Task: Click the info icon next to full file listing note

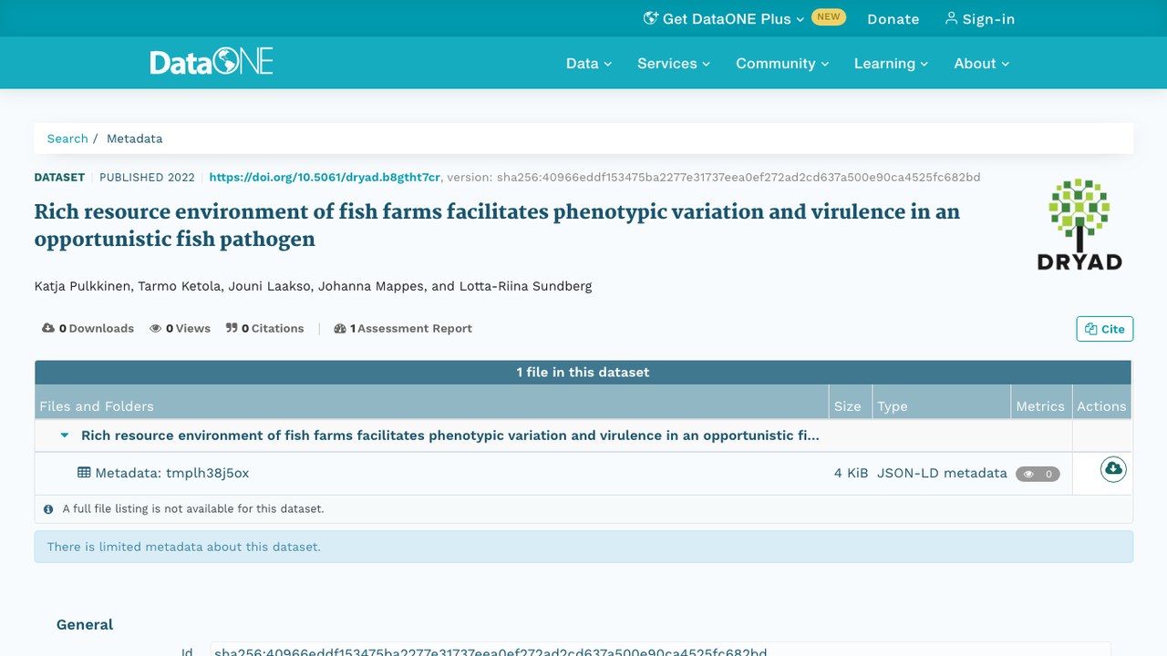Action: click(48, 509)
